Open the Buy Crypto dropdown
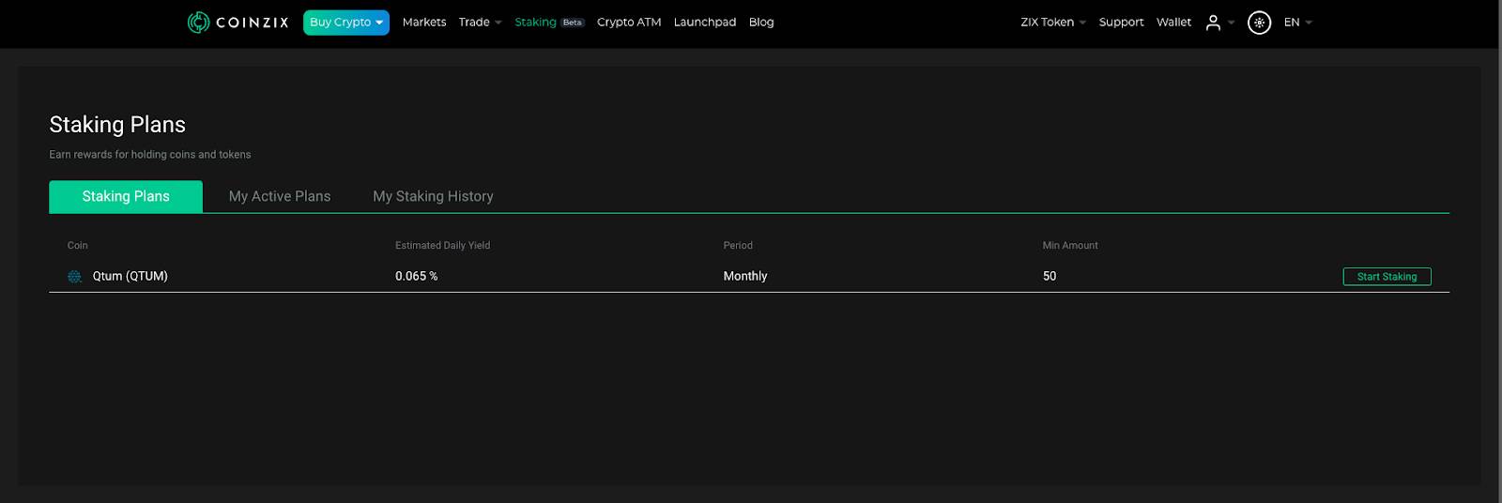The height and width of the screenshot is (503, 1502). pos(345,23)
